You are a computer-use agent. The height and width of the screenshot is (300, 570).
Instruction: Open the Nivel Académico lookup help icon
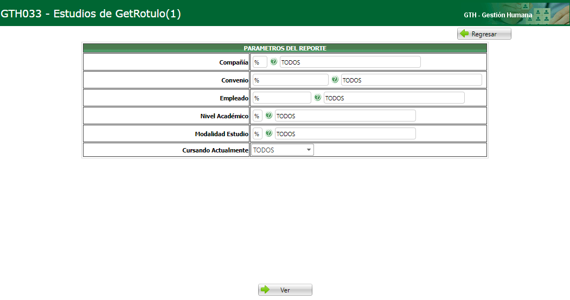[268, 115]
